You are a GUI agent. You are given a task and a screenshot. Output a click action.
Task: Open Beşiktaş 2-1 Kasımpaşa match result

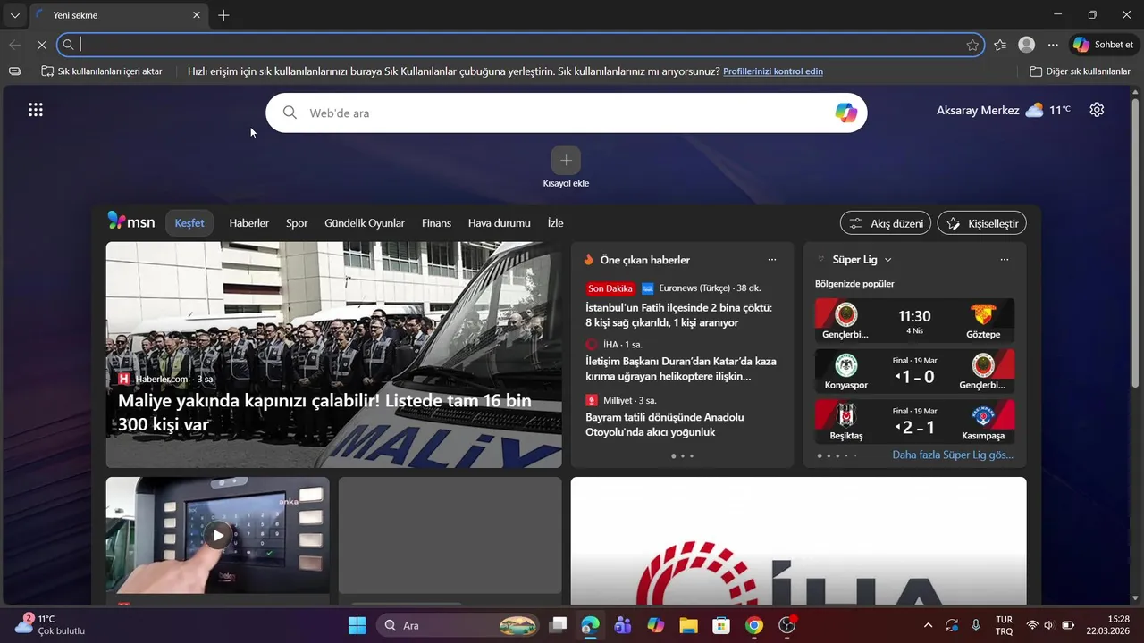[x=914, y=422]
